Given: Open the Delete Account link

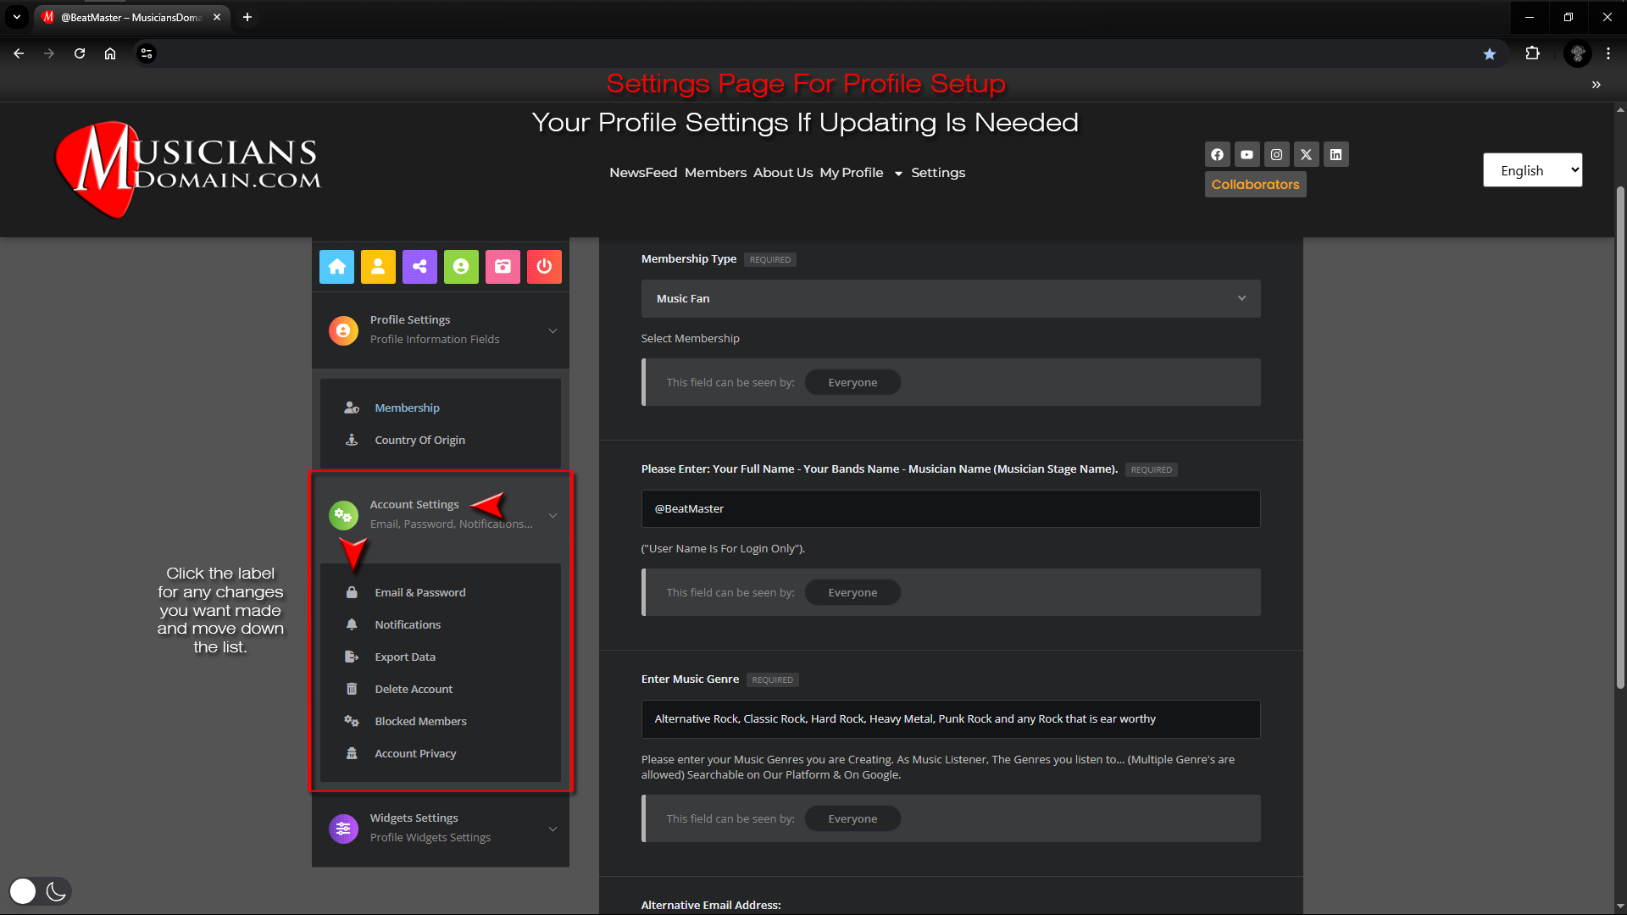Looking at the screenshot, I should tap(414, 689).
